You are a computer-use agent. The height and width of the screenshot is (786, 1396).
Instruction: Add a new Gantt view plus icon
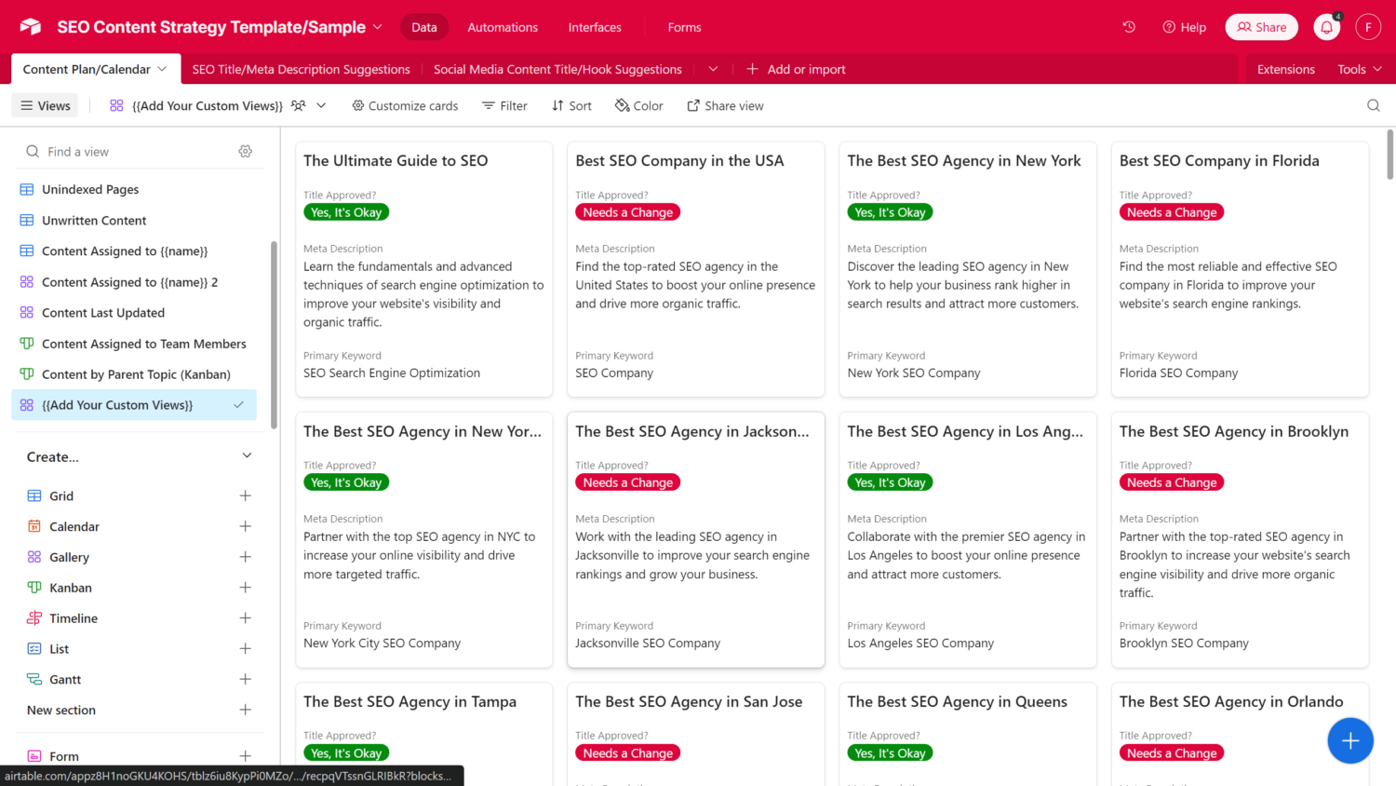246,679
